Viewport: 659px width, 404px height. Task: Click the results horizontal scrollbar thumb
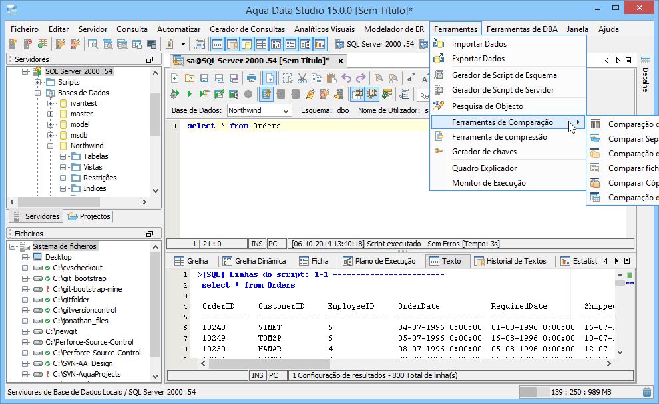(x=270, y=363)
